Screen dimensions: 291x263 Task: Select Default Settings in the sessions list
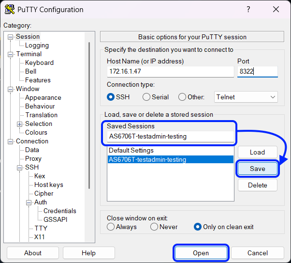(170, 150)
